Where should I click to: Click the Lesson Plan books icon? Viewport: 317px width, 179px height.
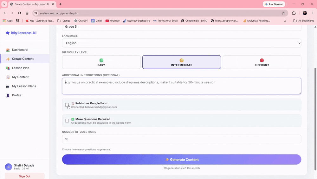8,68
